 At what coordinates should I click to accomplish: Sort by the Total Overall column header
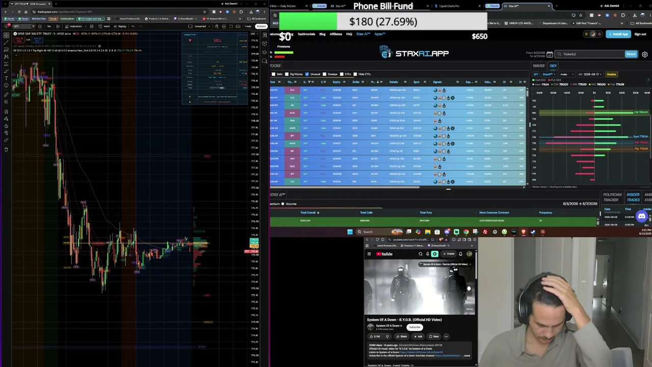309,213
